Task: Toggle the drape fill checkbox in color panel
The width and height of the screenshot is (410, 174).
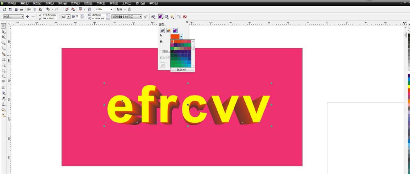Action: [x=162, y=52]
